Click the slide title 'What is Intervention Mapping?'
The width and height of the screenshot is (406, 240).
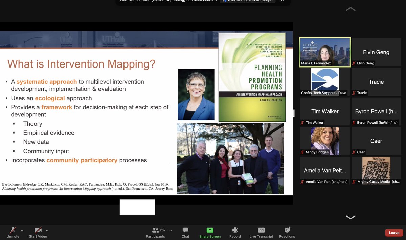[82, 64]
